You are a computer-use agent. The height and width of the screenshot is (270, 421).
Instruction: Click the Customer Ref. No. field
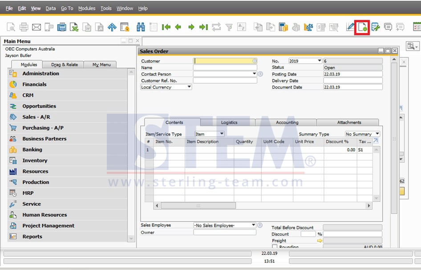pyautogui.click(x=225, y=80)
